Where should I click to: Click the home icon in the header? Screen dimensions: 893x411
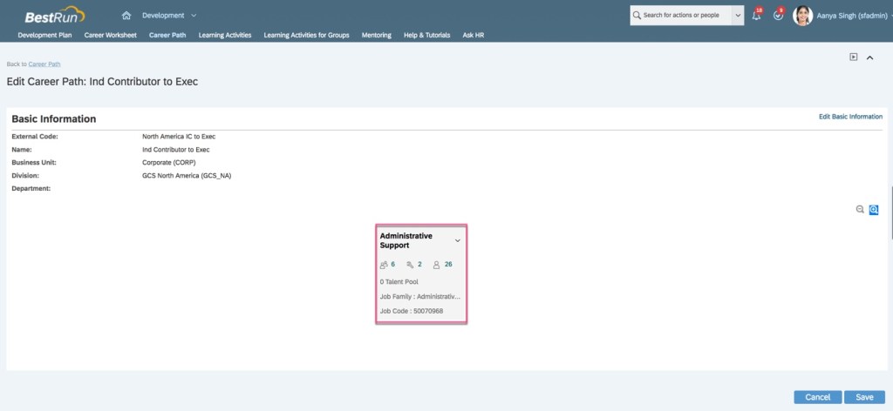coord(126,16)
